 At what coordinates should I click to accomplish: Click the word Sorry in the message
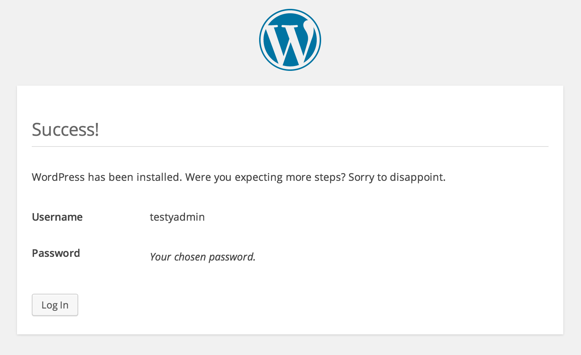tap(361, 177)
